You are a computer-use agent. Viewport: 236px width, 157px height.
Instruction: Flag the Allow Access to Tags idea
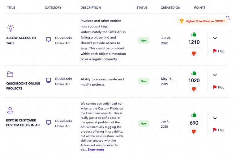[219, 51]
